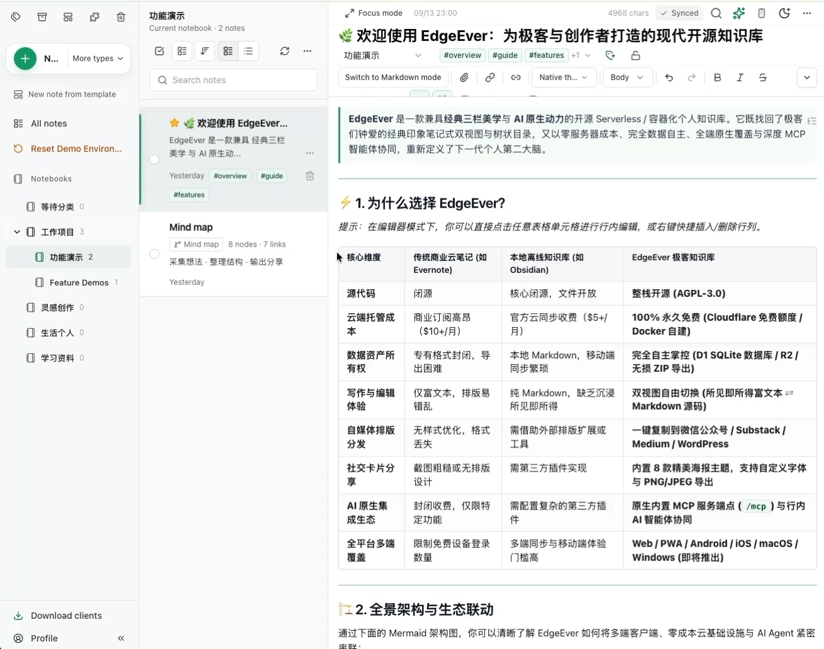Click Reset Demo Environment
This screenshot has height=649, width=824.
69,149
